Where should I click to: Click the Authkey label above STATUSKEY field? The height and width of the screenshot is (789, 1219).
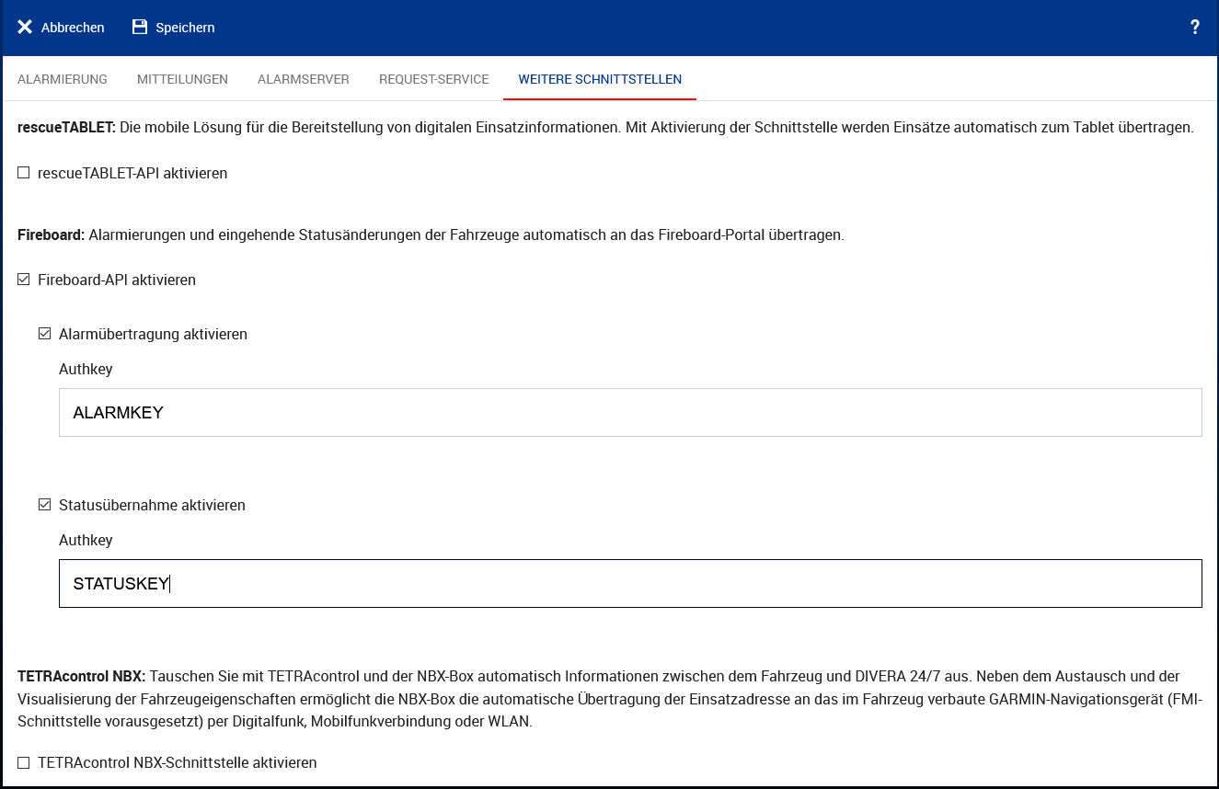(86, 540)
